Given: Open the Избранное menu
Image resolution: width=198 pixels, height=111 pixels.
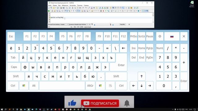Looking at the screenshot, I should 65,6.
